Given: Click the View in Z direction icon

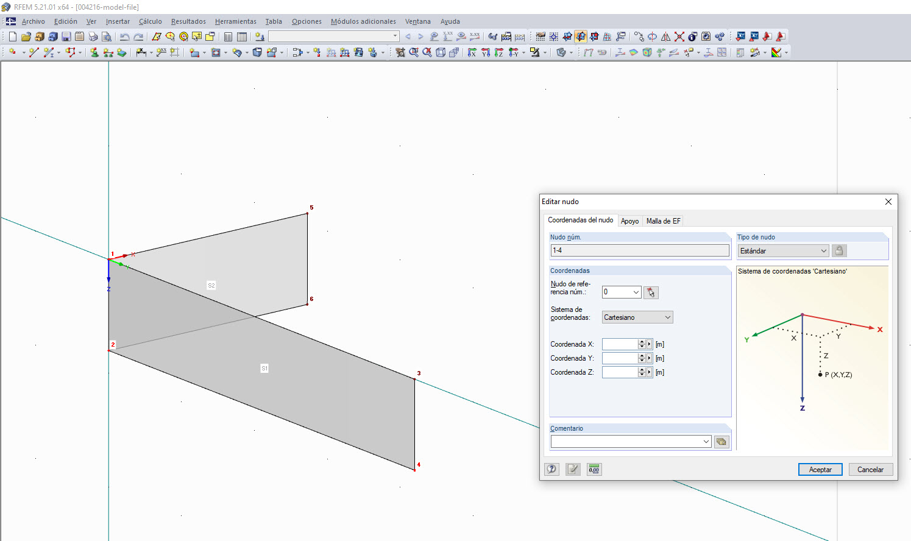Looking at the screenshot, I should 499,52.
